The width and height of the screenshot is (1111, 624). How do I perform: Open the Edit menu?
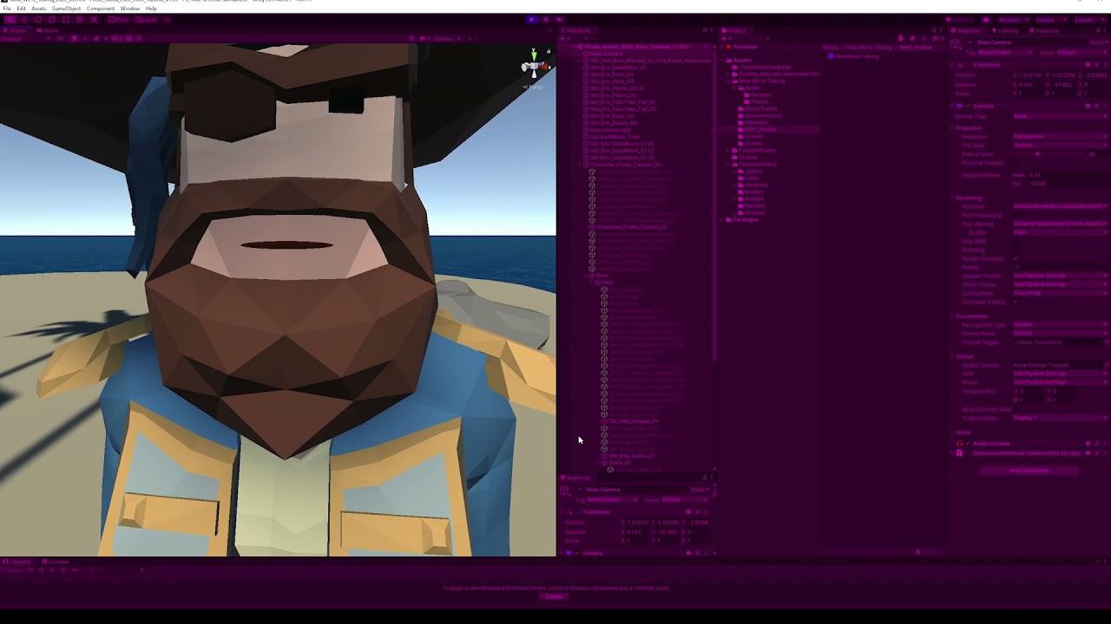click(x=21, y=9)
